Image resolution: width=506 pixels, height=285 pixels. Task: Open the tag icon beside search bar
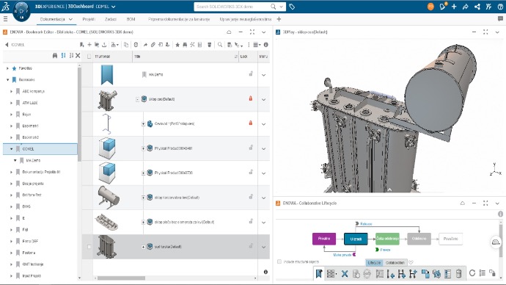(x=292, y=7)
